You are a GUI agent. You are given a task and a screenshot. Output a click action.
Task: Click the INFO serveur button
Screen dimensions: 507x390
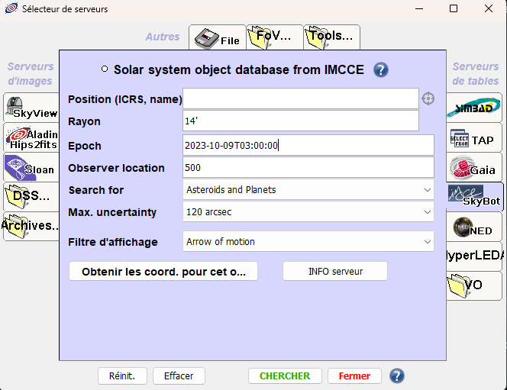click(x=334, y=271)
